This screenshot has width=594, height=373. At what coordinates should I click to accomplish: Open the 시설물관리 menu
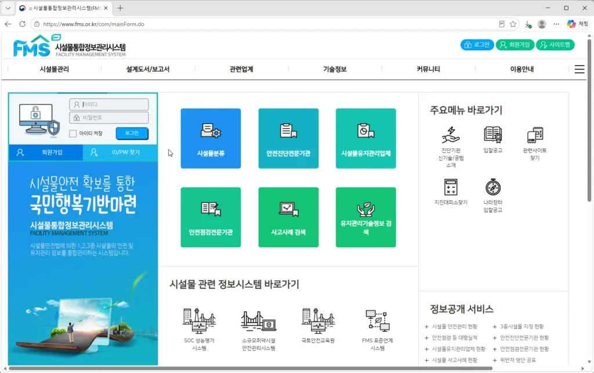tap(54, 70)
